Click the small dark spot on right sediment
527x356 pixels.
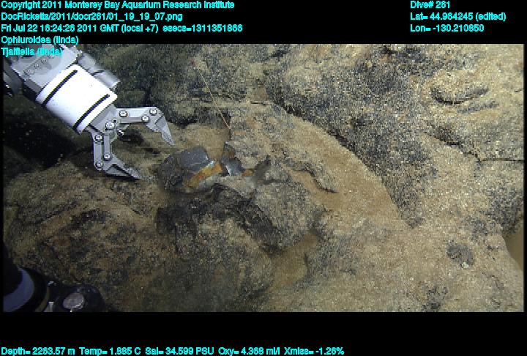[x=460, y=253]
